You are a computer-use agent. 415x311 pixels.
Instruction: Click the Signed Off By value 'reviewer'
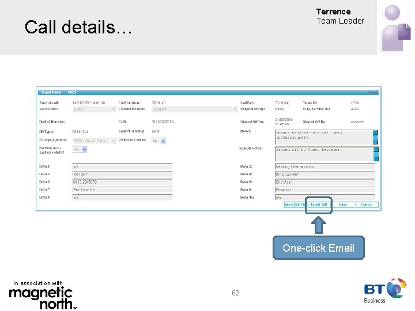coord(357,122)
